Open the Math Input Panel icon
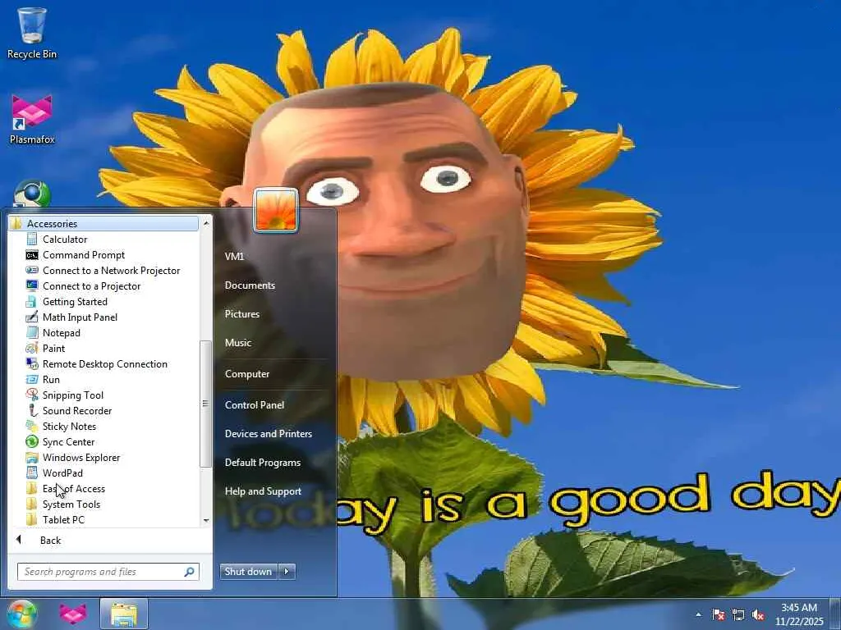Screen dimensions: 841x630 [x=32, y=317]
